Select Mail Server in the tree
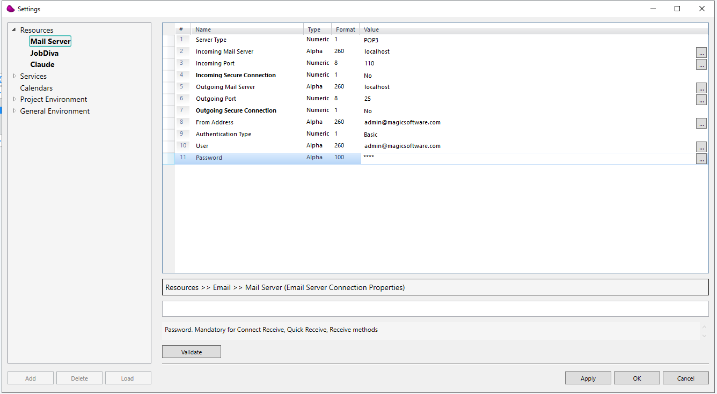Screen dimensions: 717x394 [x=50, y=41]
